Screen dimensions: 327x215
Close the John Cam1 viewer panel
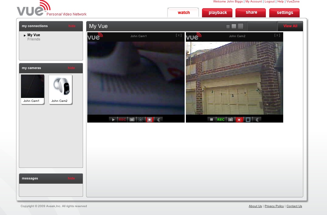[x=179, y=35]
